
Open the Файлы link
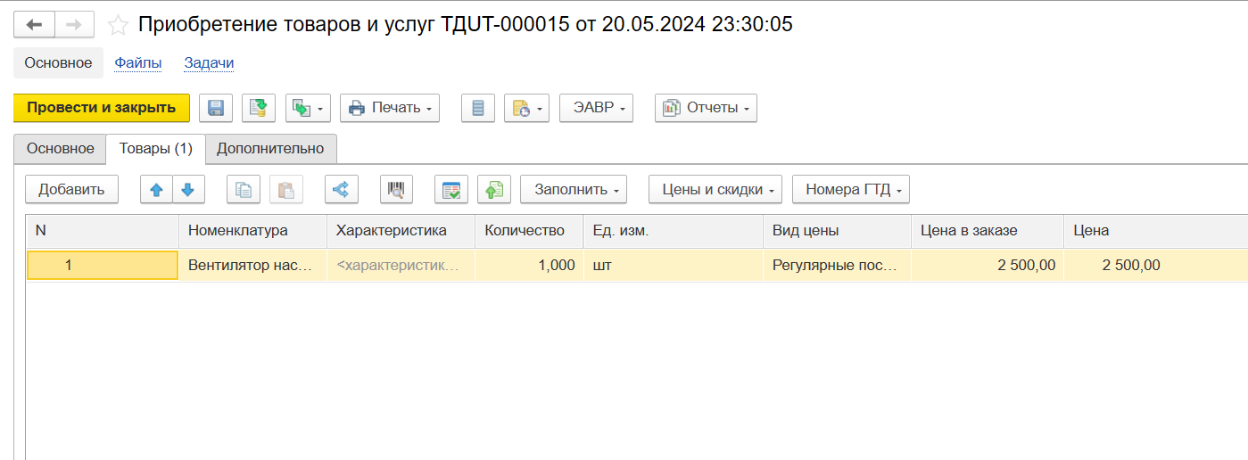138,62
